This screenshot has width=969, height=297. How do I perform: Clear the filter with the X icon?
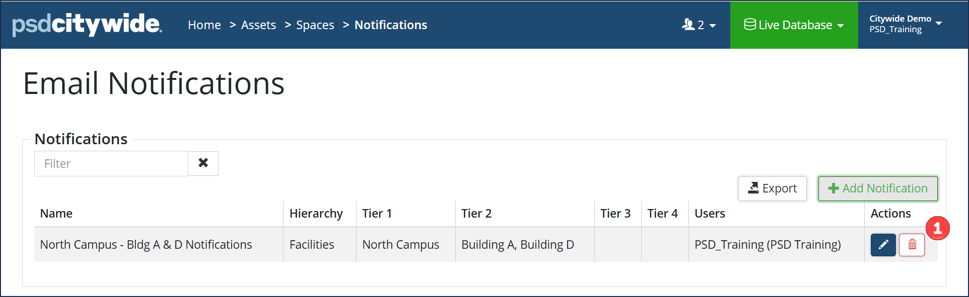[203, 163]
